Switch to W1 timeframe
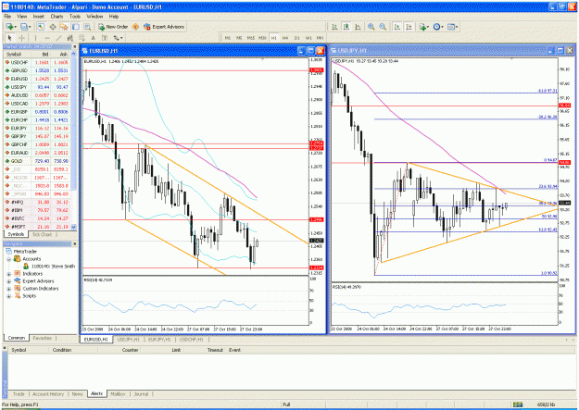 tap(308, 38)
